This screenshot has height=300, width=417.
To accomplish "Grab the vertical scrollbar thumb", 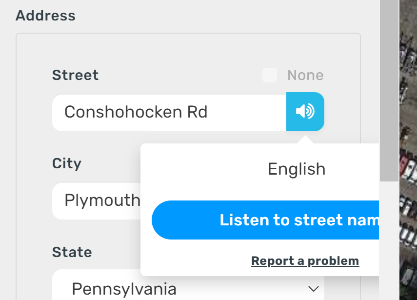I will (x=389, y=88).
